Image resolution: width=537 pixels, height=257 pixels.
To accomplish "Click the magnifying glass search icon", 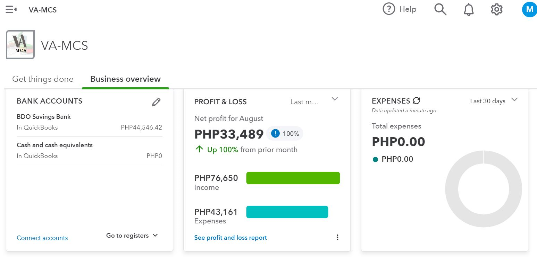I will pyautogui.click(x=440, y=9).
